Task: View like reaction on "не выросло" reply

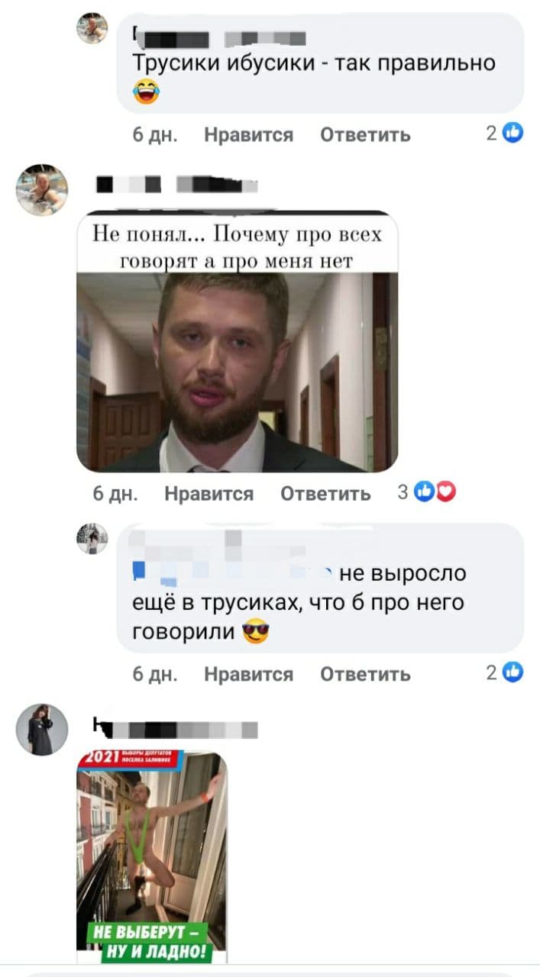Action: click(x=505, y=672)
